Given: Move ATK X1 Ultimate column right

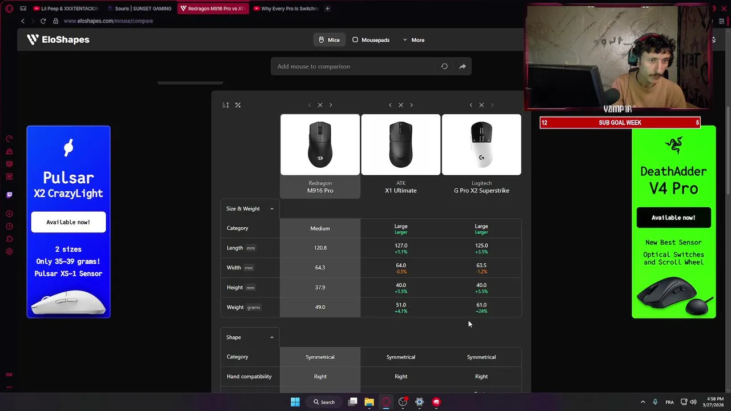Looking at the screenshot, I should [x=411, y=105].
